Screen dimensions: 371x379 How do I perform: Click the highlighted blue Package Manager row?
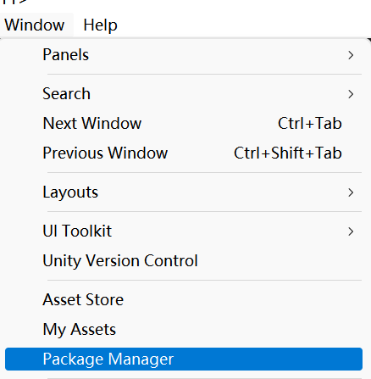[x=184, y=359]
